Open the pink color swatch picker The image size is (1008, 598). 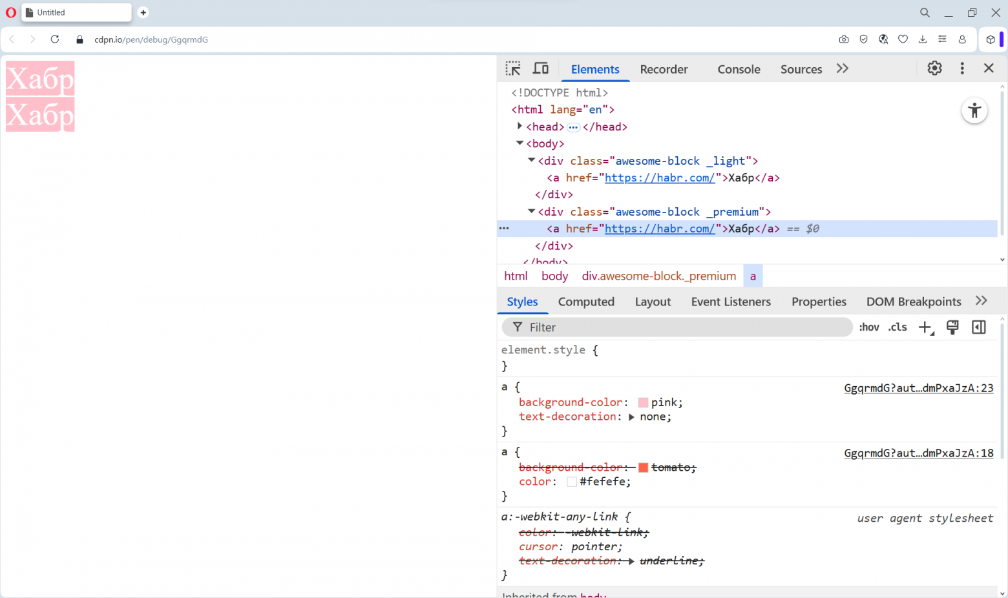[643, 402]
